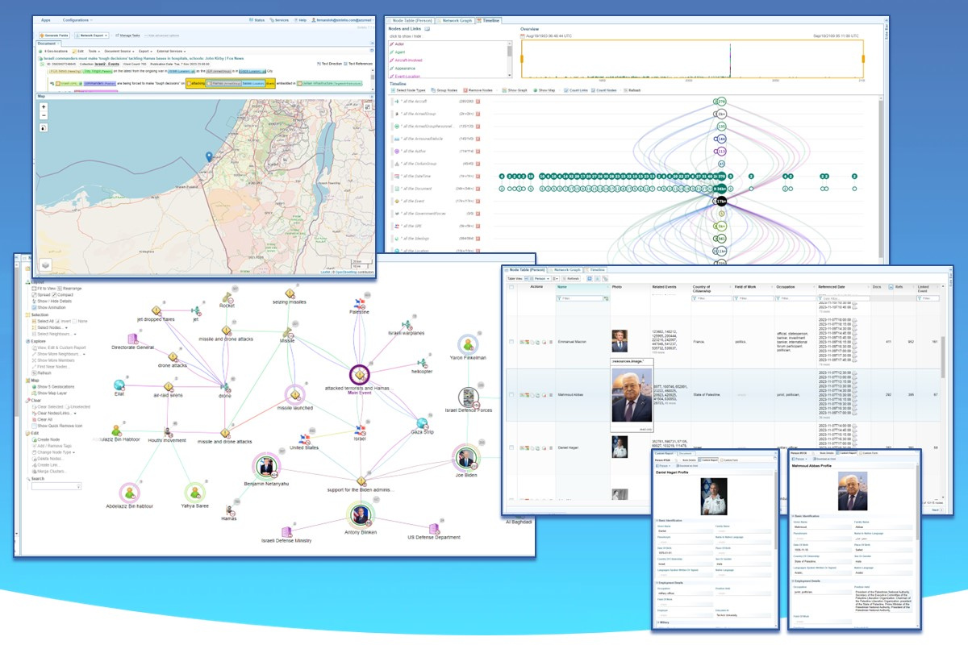968x645 pixels.
Task: Check the Emmanuel Macron row checkbox
Action: tap(511, 341)
